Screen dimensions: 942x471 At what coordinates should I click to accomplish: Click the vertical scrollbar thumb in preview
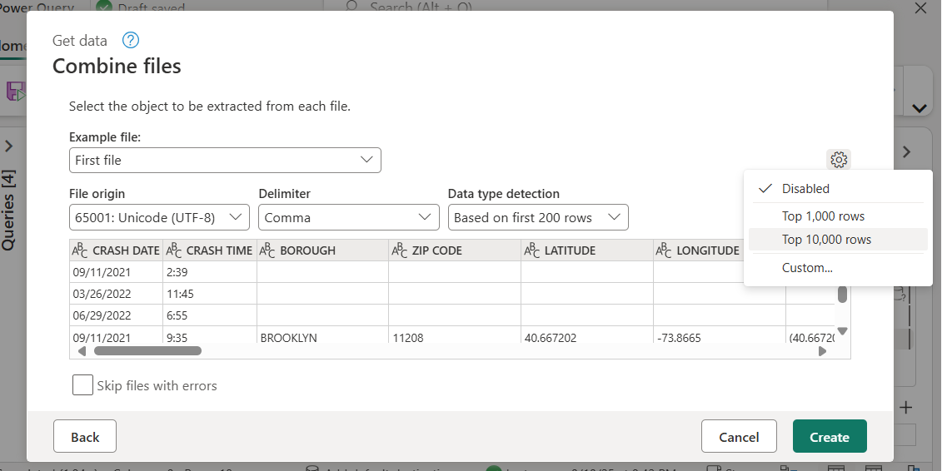842,294
